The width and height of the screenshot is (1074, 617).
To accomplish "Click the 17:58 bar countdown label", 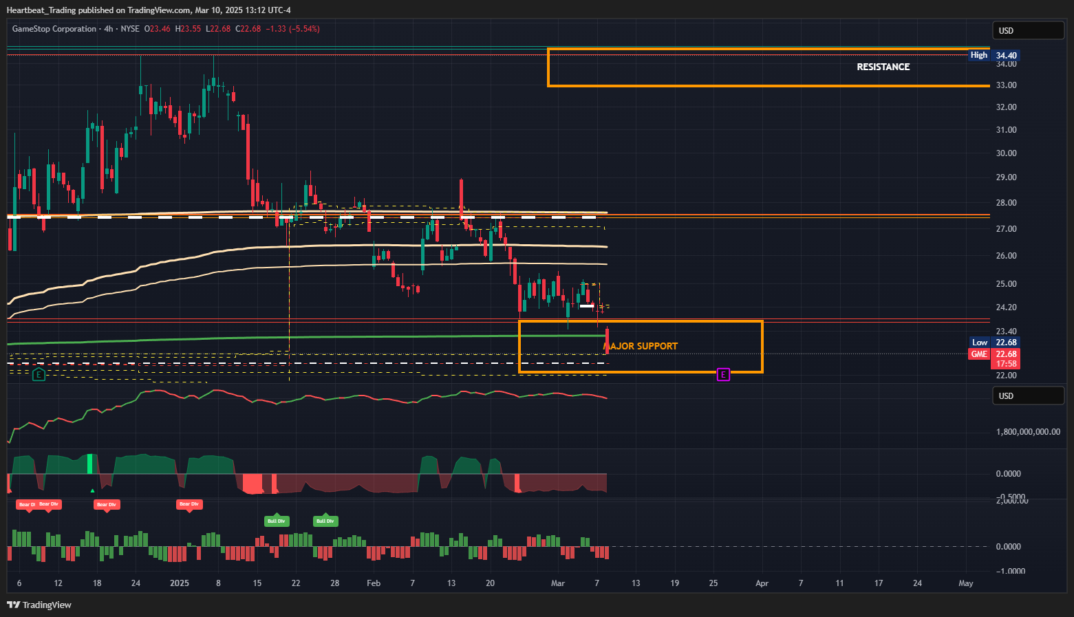I will point(1006,364).
